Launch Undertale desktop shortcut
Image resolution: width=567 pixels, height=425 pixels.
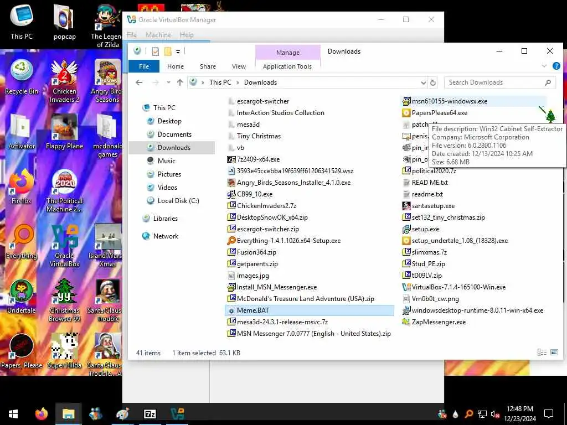point(22,297)
